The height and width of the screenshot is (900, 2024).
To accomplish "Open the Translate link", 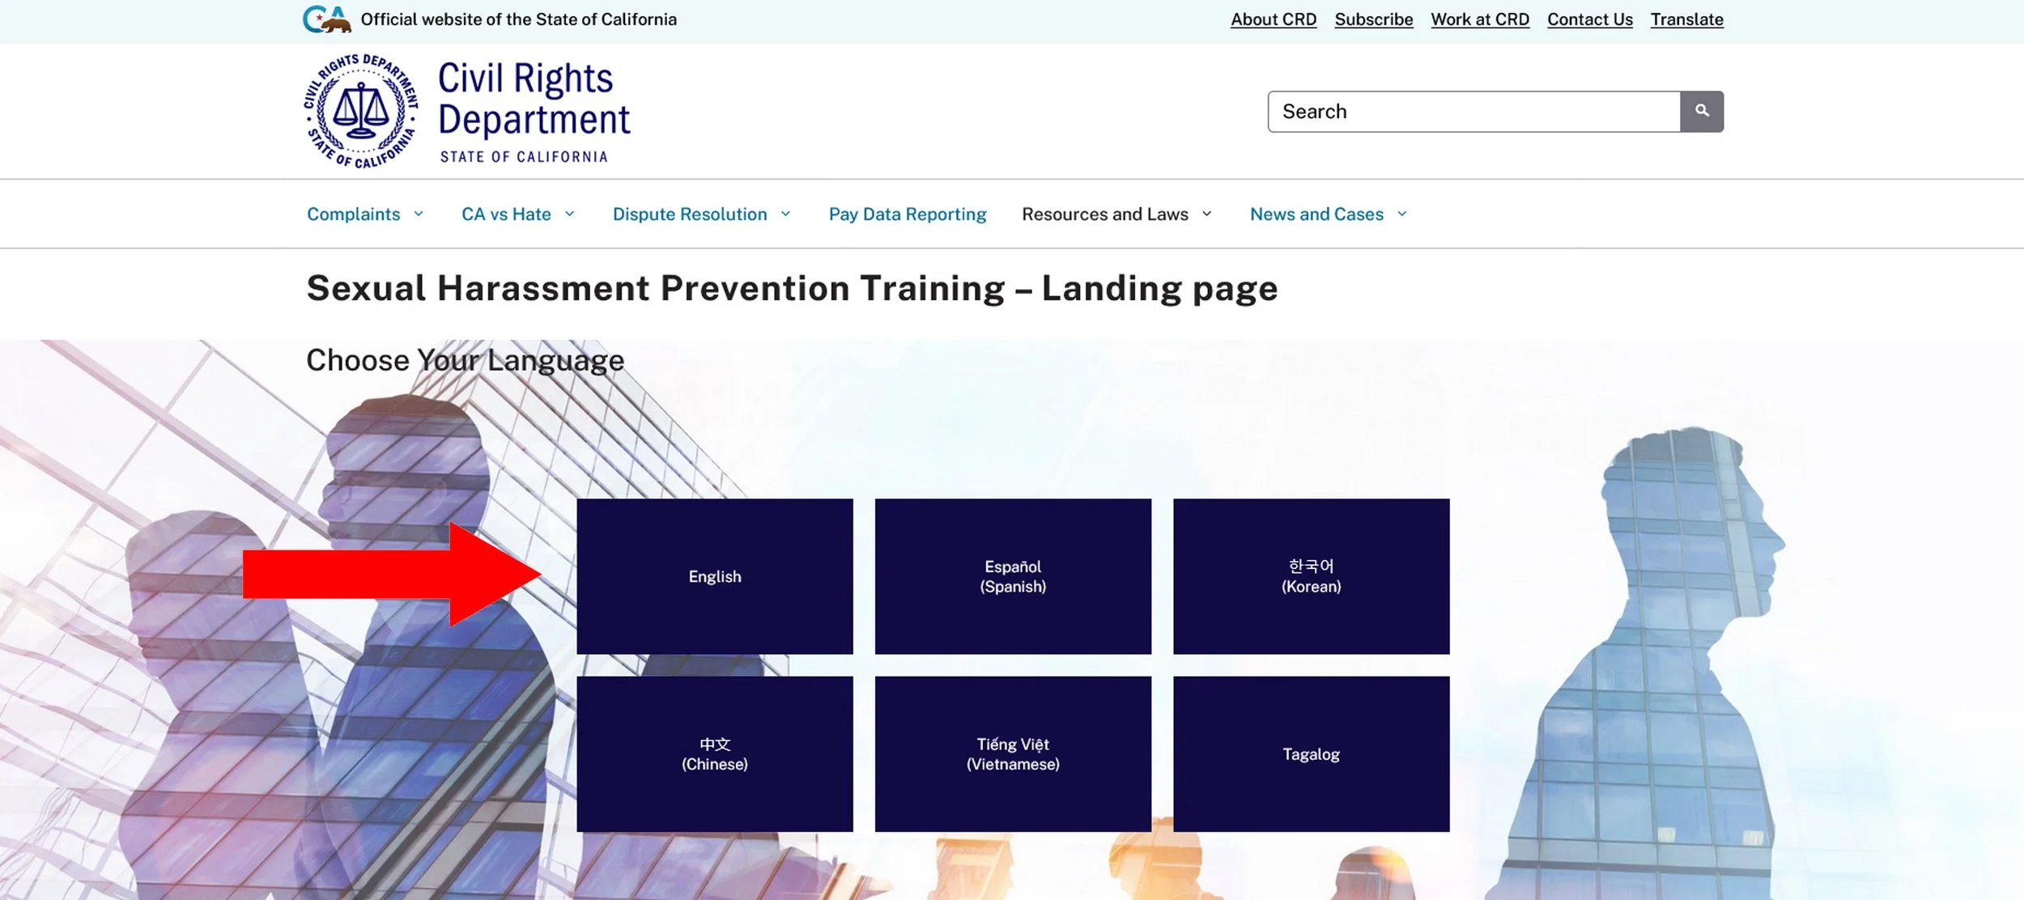I will click(1686, 19).
